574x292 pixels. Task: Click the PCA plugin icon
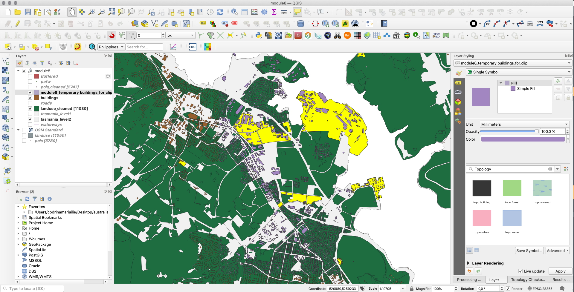pyautogui.click(x=397, y=36)
